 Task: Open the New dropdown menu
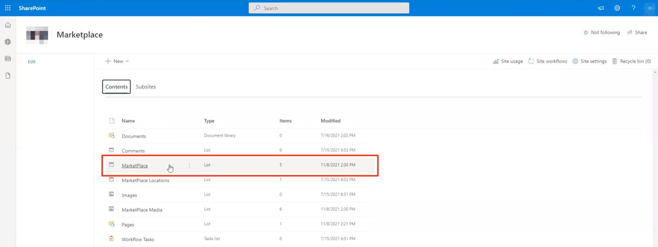(x=117, y=61)
